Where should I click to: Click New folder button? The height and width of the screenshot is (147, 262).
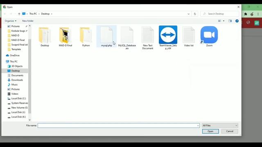28,21
